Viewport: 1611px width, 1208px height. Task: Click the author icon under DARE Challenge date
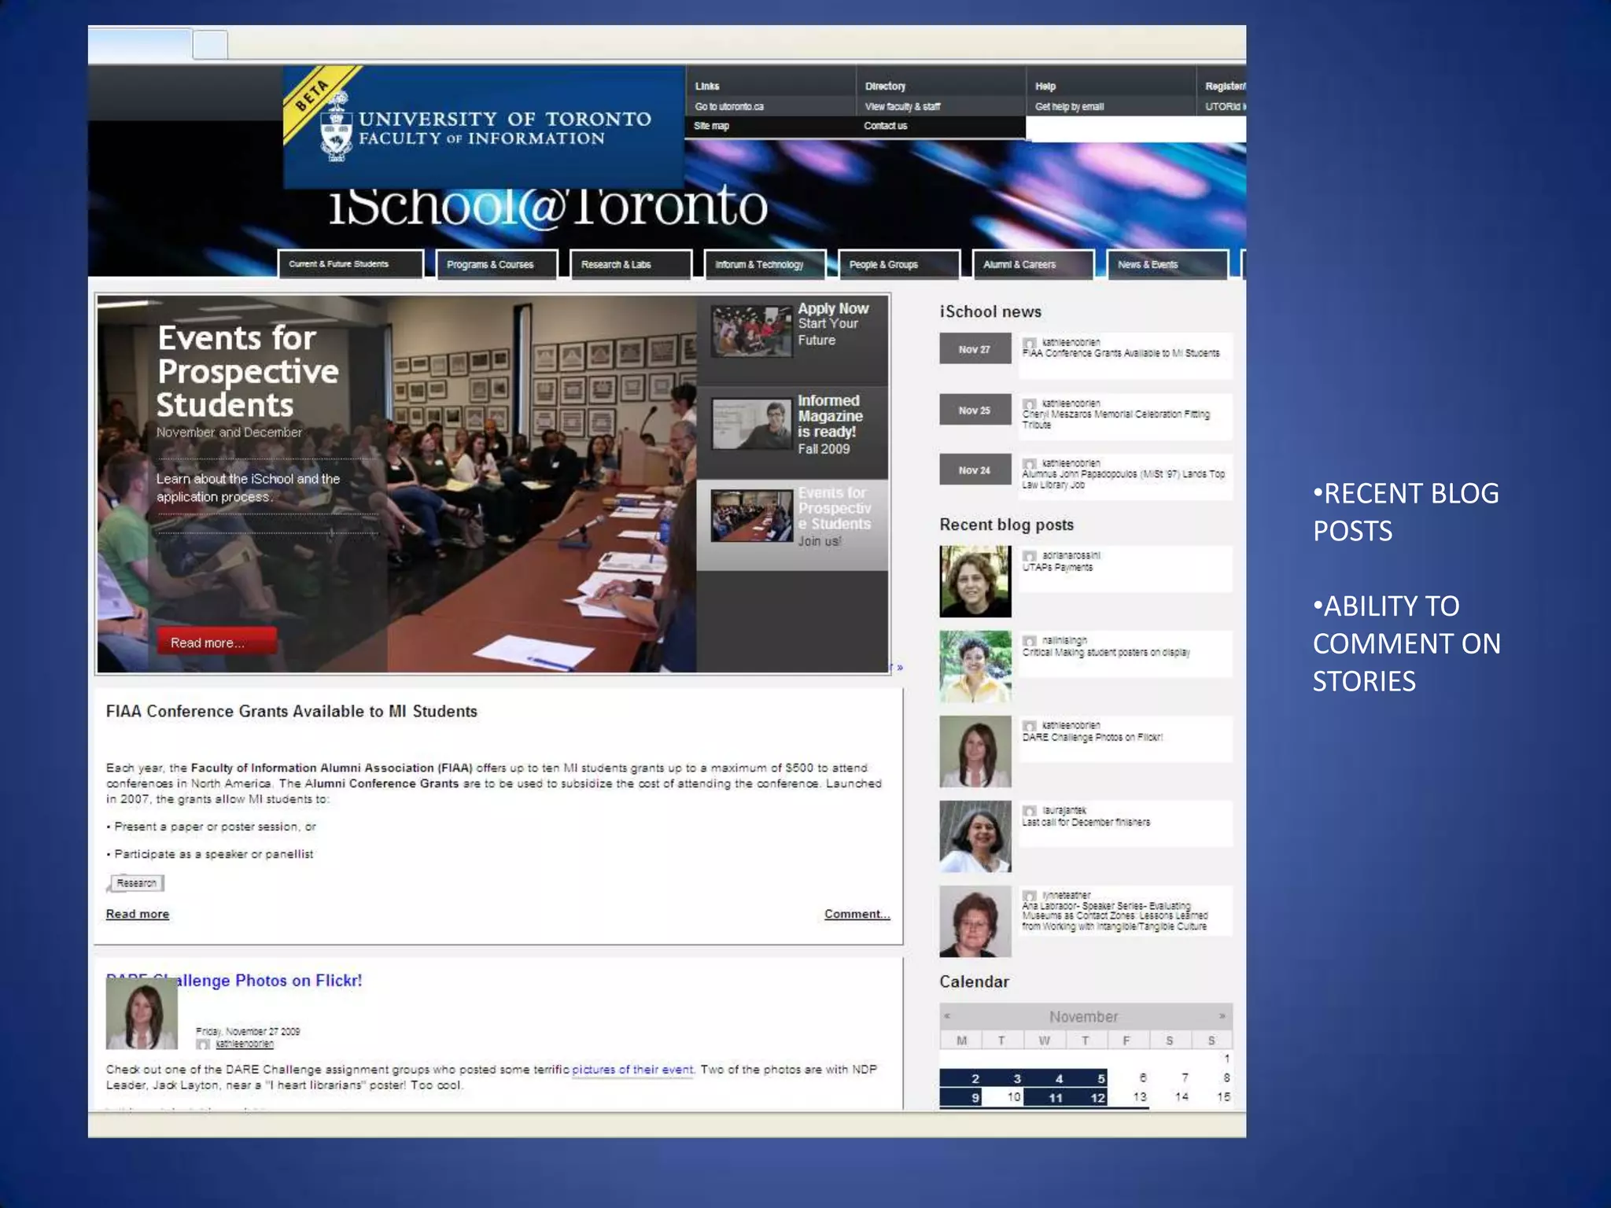pos(203,1044)
